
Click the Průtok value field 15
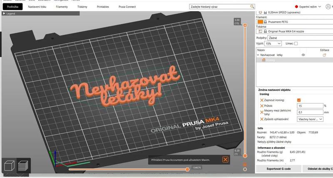coord(310,106)
